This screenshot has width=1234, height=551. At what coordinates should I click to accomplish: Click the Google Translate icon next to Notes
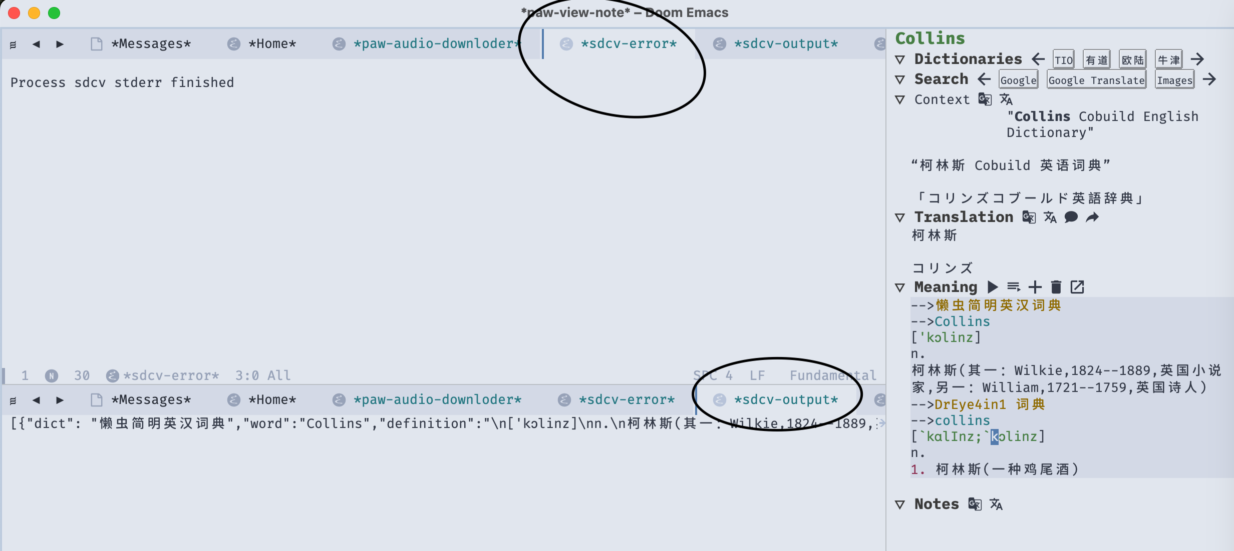(x=975, y=504)
